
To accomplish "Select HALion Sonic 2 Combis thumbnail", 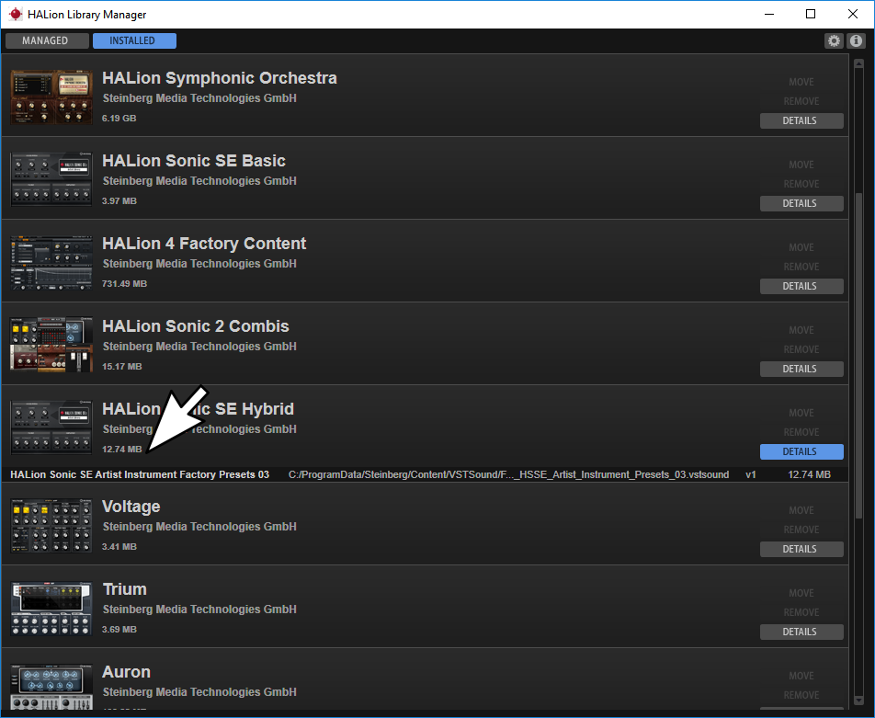I will tap(51, 345).
